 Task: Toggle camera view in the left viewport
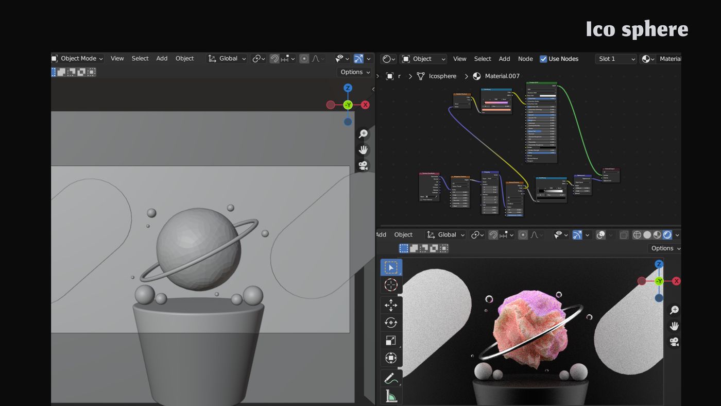click(x=363, y=165)
